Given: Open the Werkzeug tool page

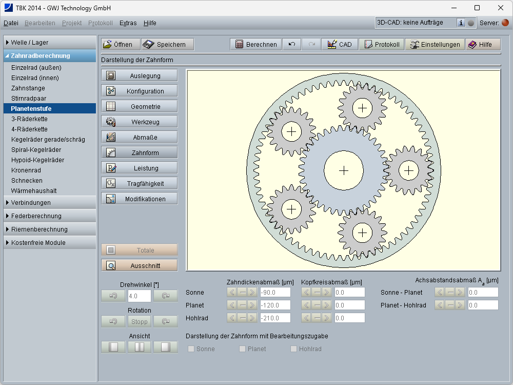Looking at the screenshot, I should click(140, 122).
